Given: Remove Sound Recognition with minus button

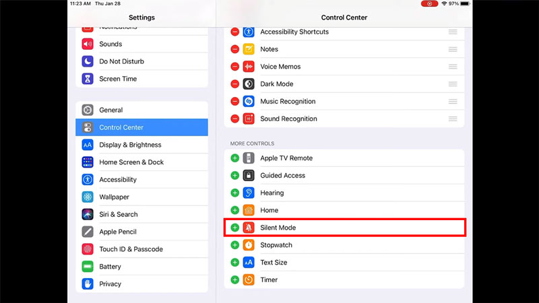Looking at the screenshot, I should pyautogui.click(x=234, y=119).
